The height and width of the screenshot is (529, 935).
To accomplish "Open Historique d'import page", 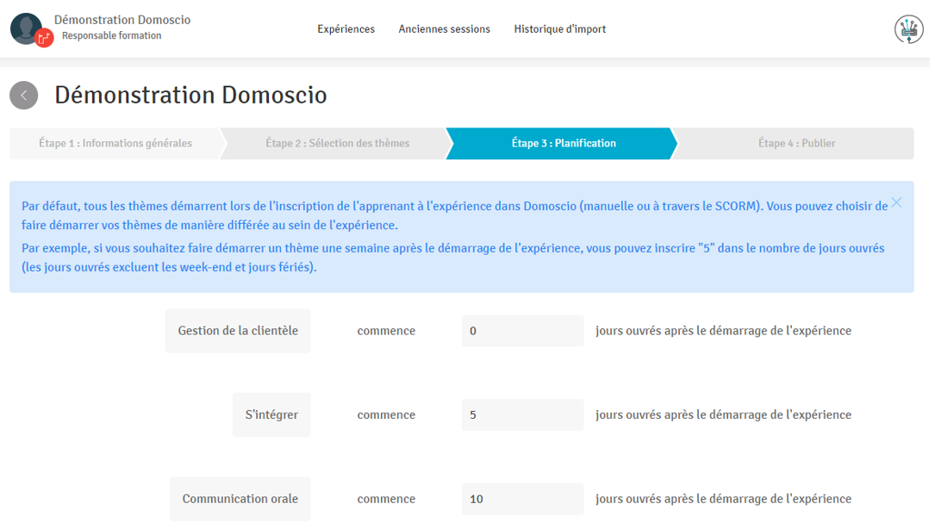I will tap(559, 29).
